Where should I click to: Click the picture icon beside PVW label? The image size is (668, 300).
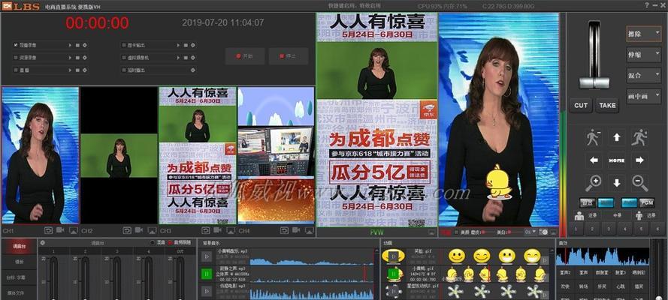click(432, 232)
